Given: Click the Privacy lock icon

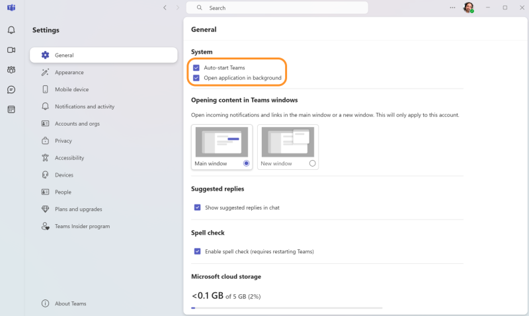Looking at the screenshot, I should point(45,141).
